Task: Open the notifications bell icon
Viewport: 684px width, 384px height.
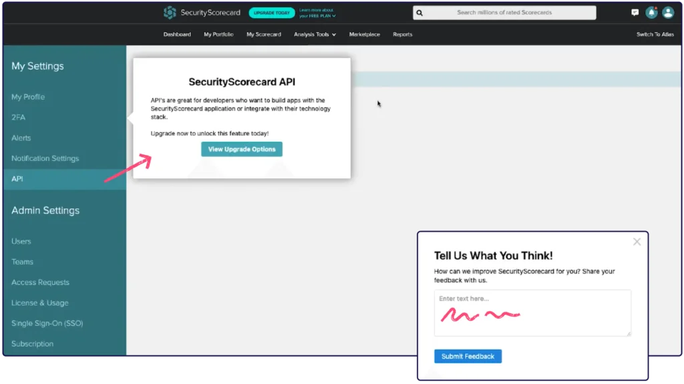Action: pos(651,13)
